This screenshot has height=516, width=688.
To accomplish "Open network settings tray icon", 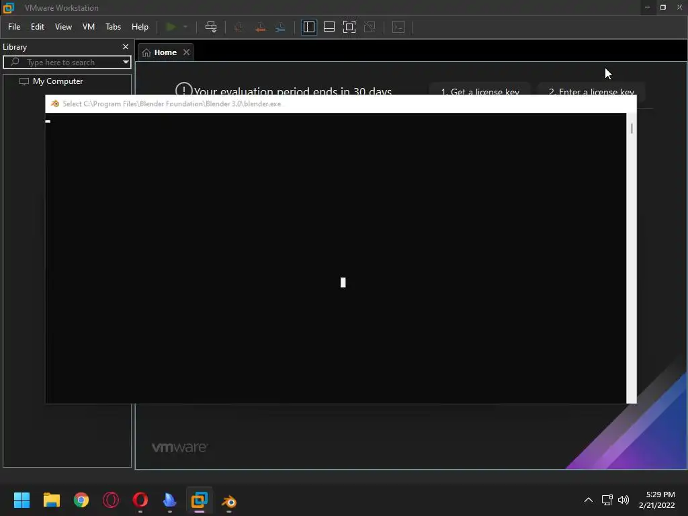I will 607,500.
